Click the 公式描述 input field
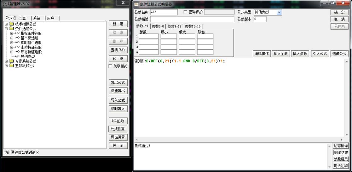Screen dimensions: 352x172 click(x=192, y=19)
